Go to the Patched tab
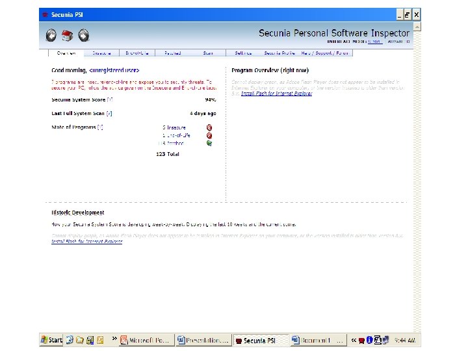 [172, 53]
